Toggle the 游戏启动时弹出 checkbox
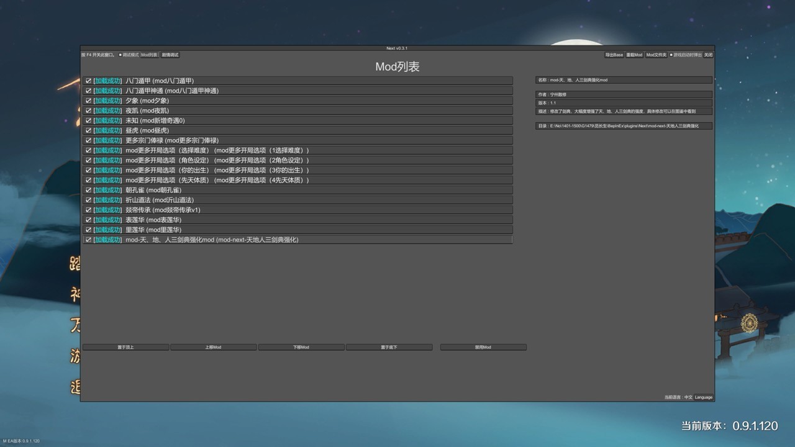Screen dimensions: 795x447 pos(671,55)
